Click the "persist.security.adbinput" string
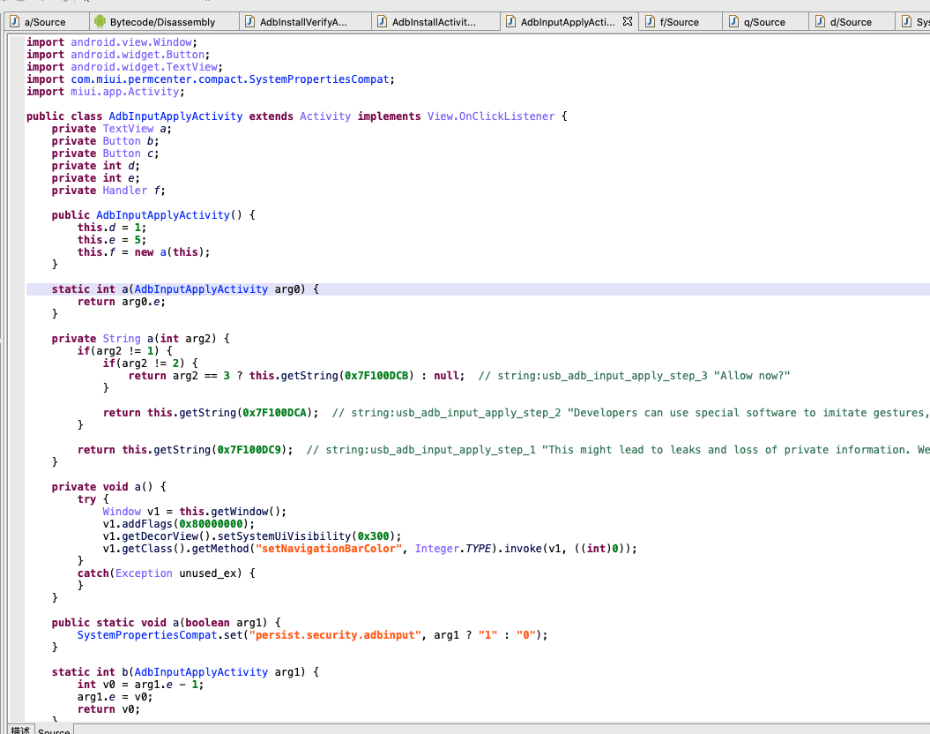 tap(334, 635)
